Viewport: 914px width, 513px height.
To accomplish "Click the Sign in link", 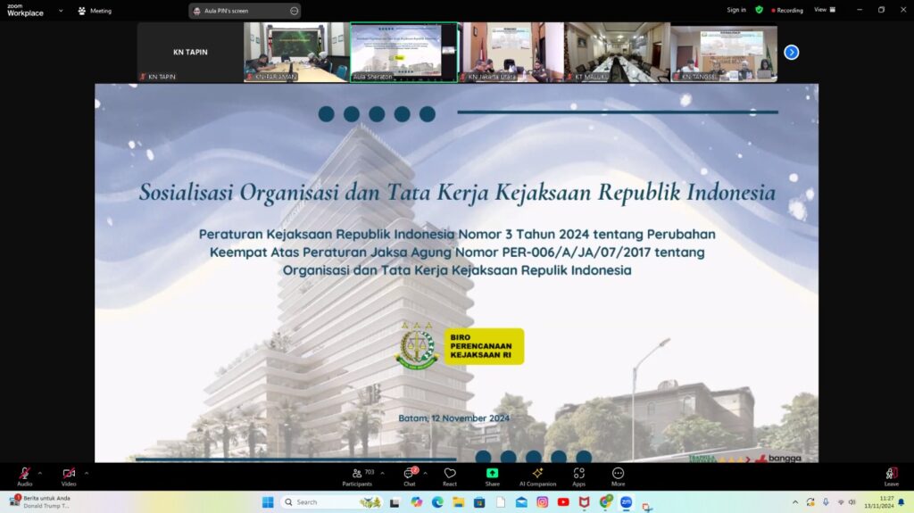I will [x=736, y=10].
